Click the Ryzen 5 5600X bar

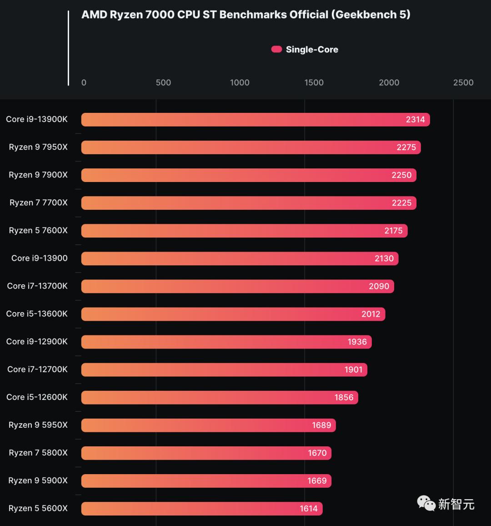point(201,509)
